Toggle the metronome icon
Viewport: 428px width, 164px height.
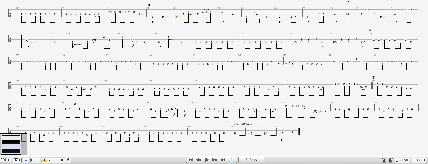tap(384, 160)
